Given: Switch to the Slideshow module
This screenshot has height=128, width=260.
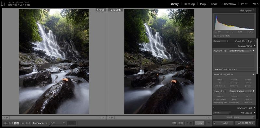Looking at the screenshot, I should tap(229, 4).
